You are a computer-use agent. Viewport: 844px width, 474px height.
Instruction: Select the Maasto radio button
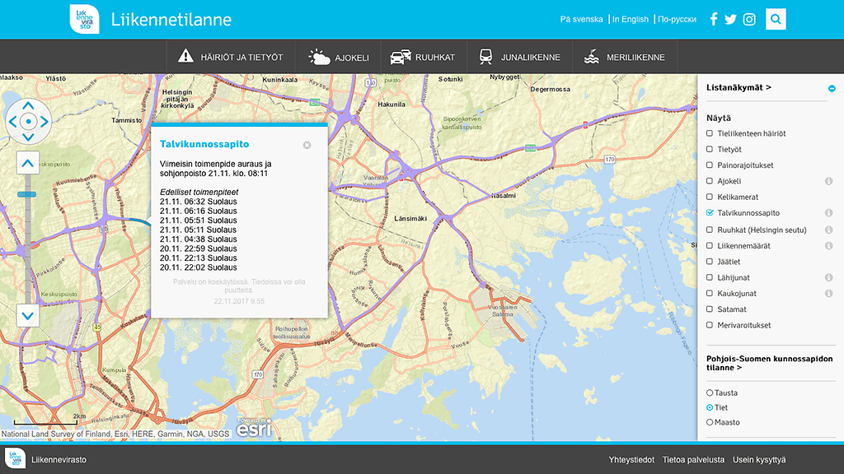click(710, 422)
